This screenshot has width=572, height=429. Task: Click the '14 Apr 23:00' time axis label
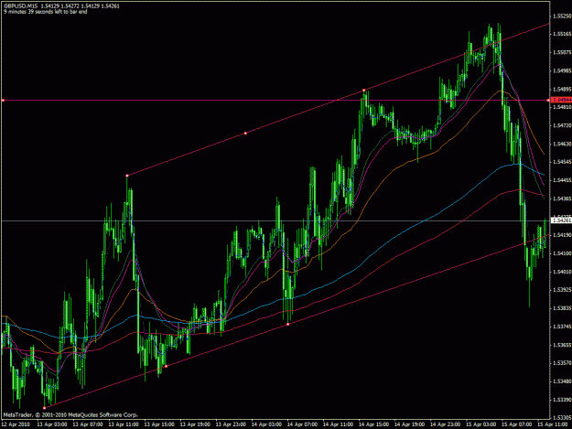(445, 424)
